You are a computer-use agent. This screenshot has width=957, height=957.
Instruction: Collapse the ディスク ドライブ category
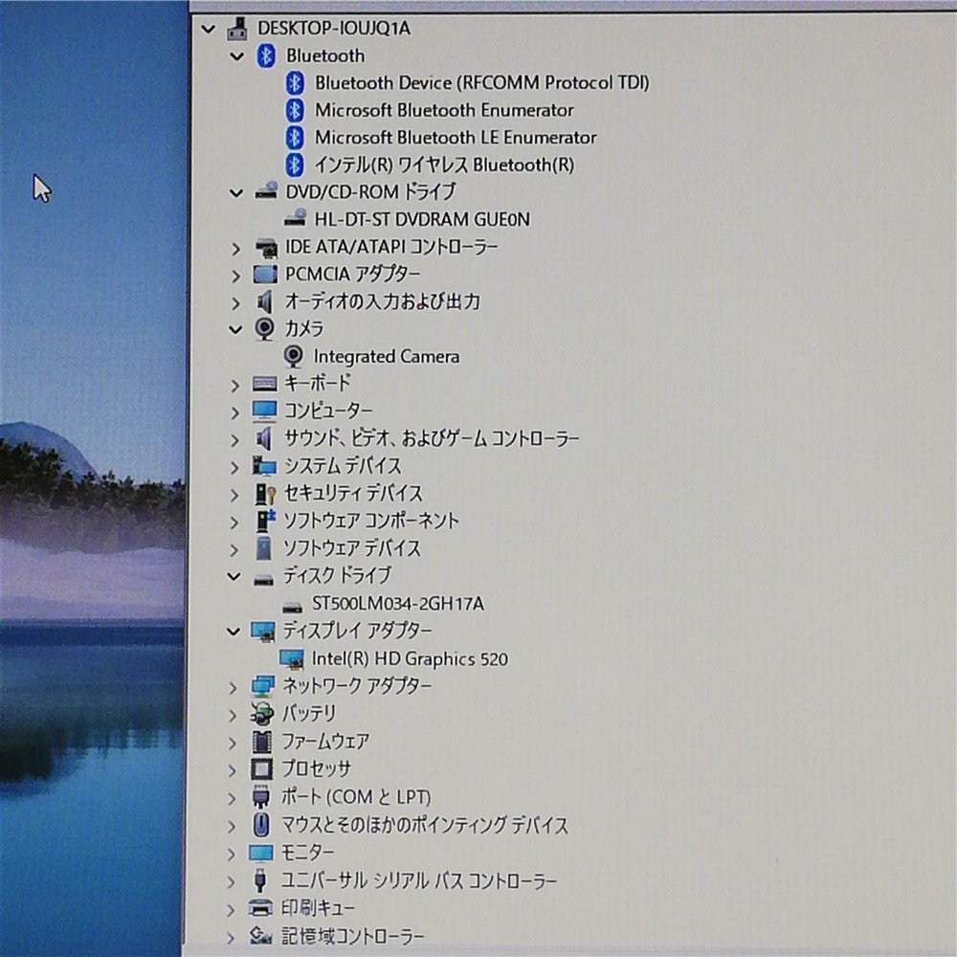233,576
